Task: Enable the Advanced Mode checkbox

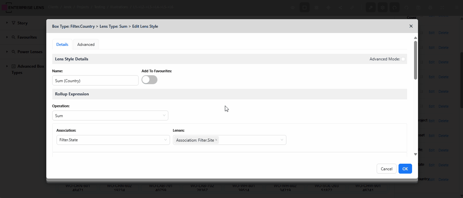Action: coord(403,59)
